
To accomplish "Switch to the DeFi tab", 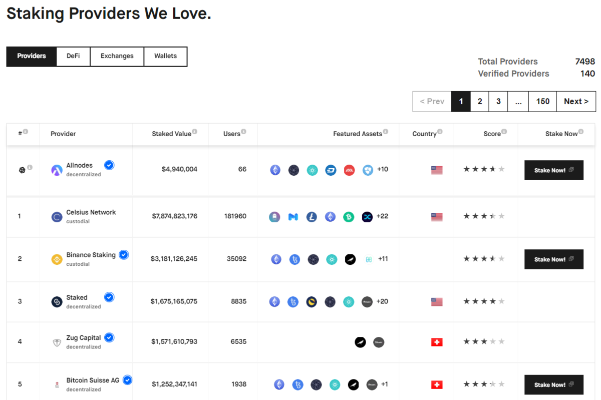I will tap(73, 56).
